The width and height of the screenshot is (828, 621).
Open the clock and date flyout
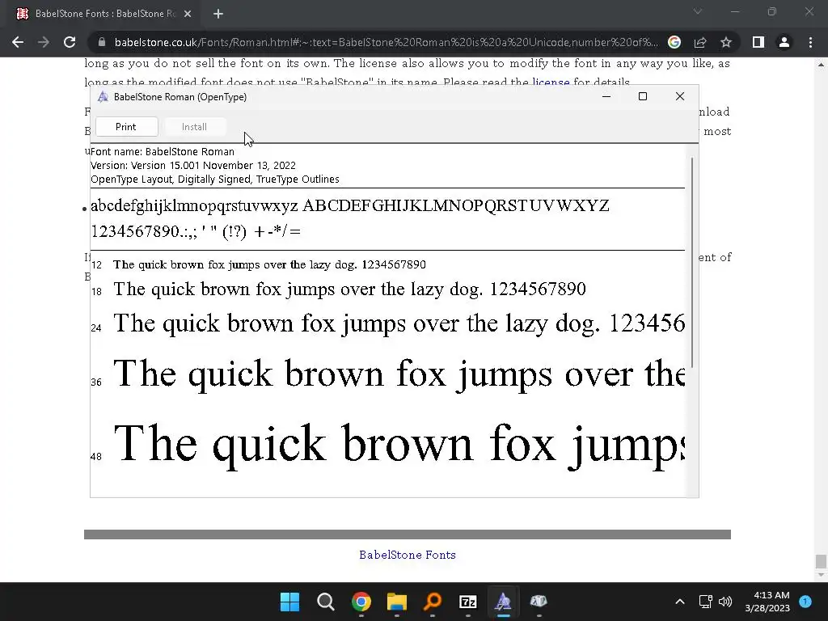click(x=767, y=602)
